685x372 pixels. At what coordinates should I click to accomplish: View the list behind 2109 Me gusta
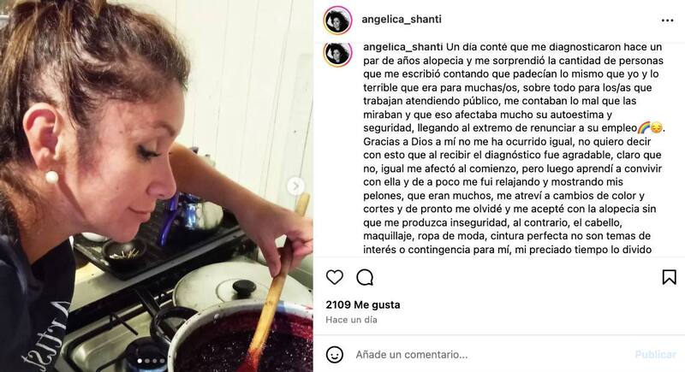click(x=362, y=304)
